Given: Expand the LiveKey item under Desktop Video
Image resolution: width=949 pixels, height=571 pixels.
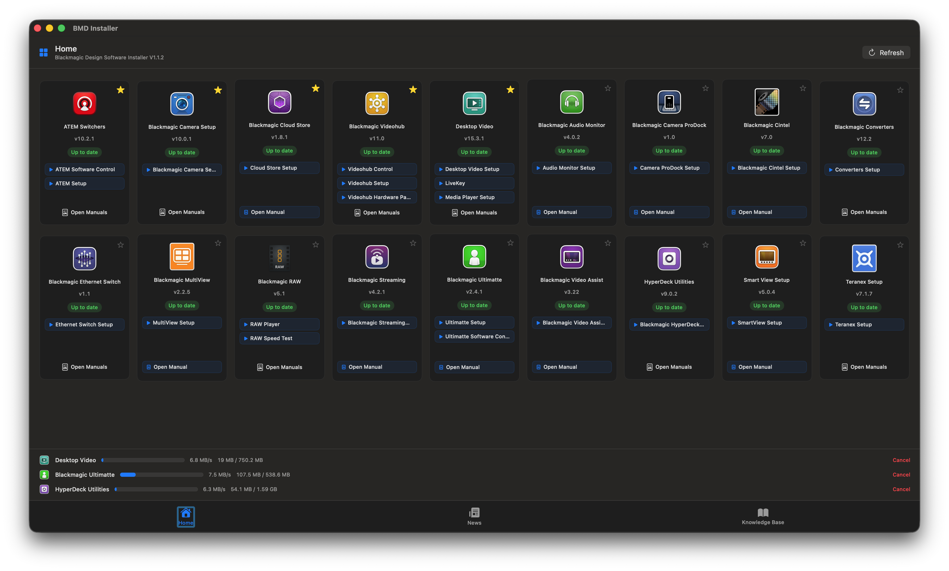Looking at the screenshot, I should [x=474, y=183].
